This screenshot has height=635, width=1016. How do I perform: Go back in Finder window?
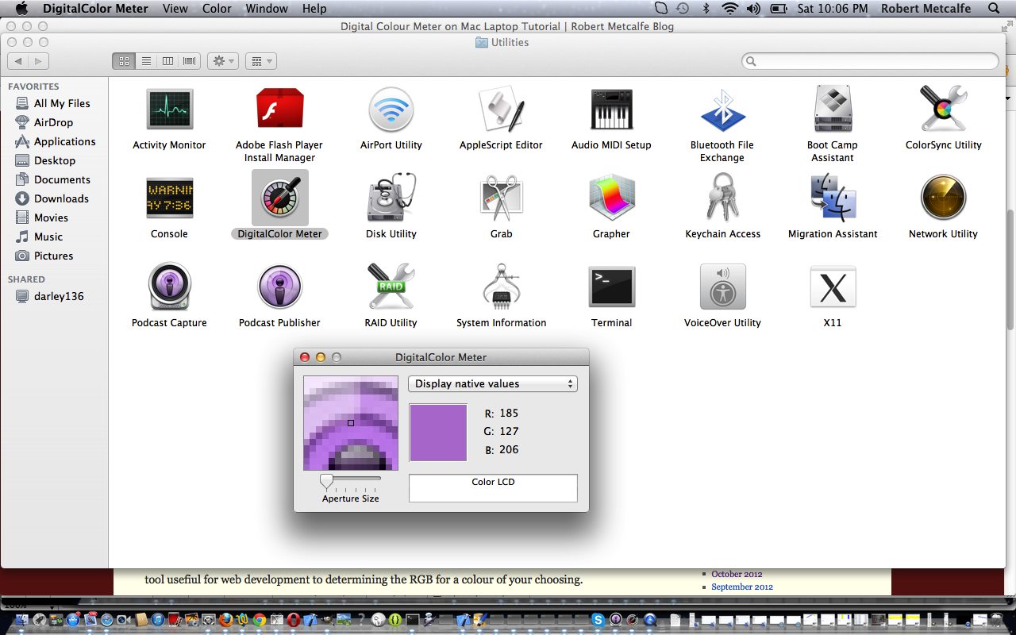point(18,61)
